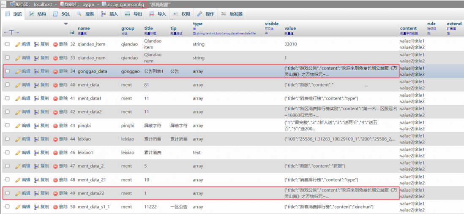
Task: Switch to the SQL tab
Action: (x=62, y=14)
